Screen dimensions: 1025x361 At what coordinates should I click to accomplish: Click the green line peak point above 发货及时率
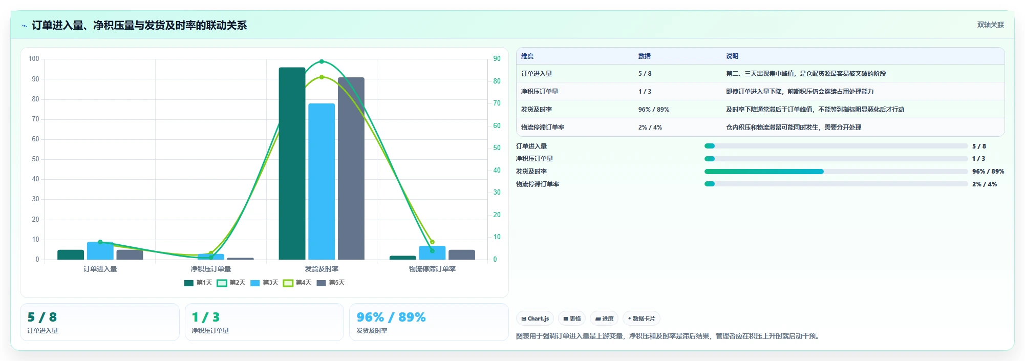(322, 61)
